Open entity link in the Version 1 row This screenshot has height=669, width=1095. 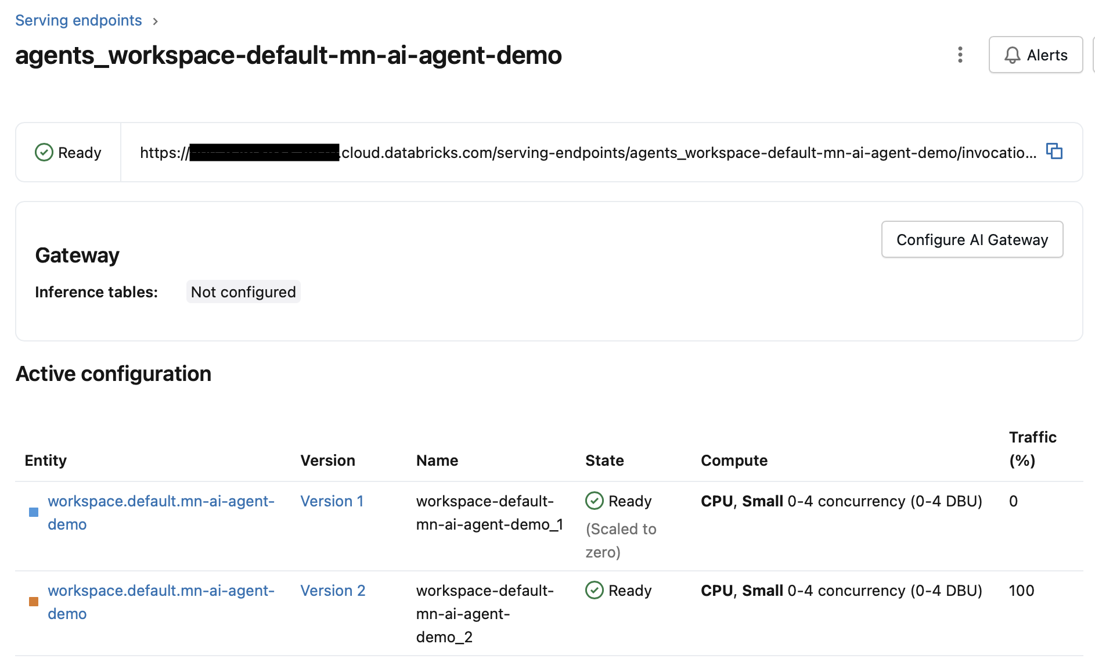[161, 512]
